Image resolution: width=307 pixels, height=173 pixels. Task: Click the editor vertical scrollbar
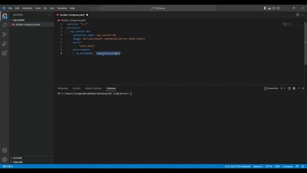coord(306,44)
